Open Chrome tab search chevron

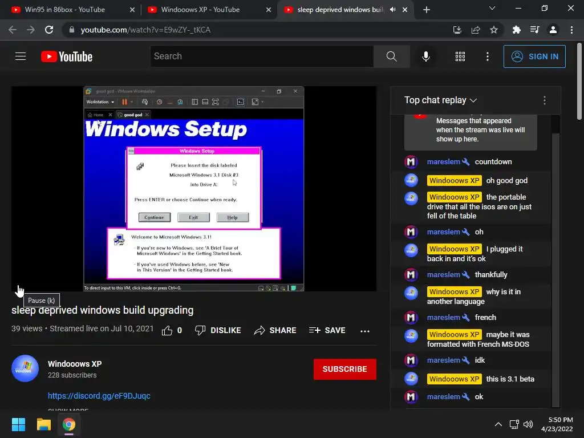pos(492,8)
